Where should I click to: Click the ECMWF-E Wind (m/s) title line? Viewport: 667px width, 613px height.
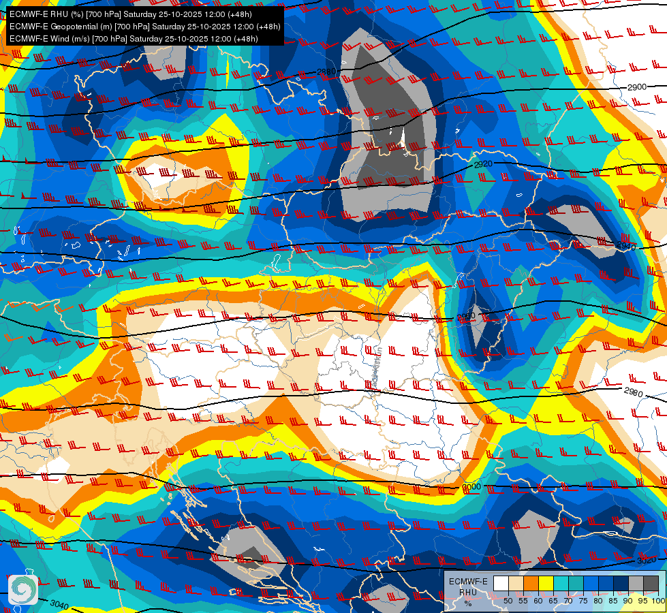134,39
